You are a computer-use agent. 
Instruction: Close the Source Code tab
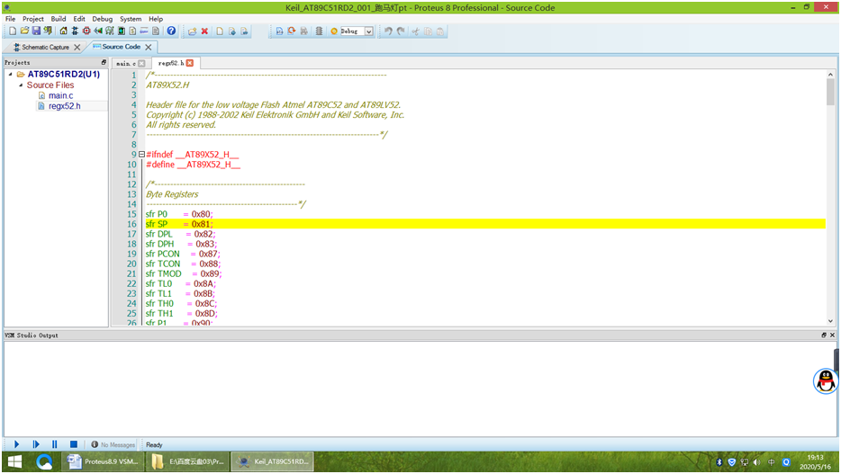(149, 47)
